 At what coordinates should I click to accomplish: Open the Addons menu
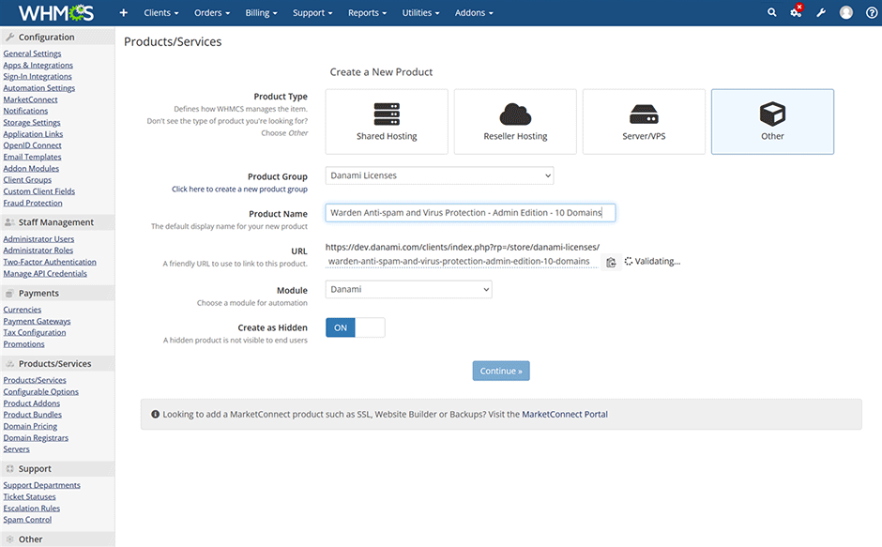(x=474, y=13)
